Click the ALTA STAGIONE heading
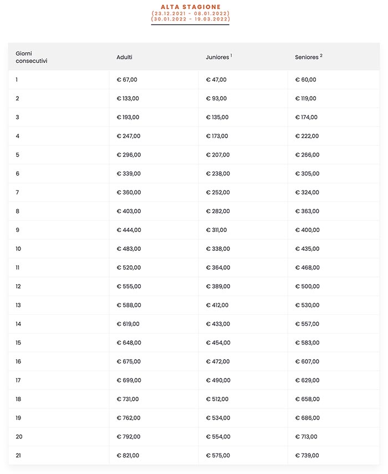 coord(191,7)
